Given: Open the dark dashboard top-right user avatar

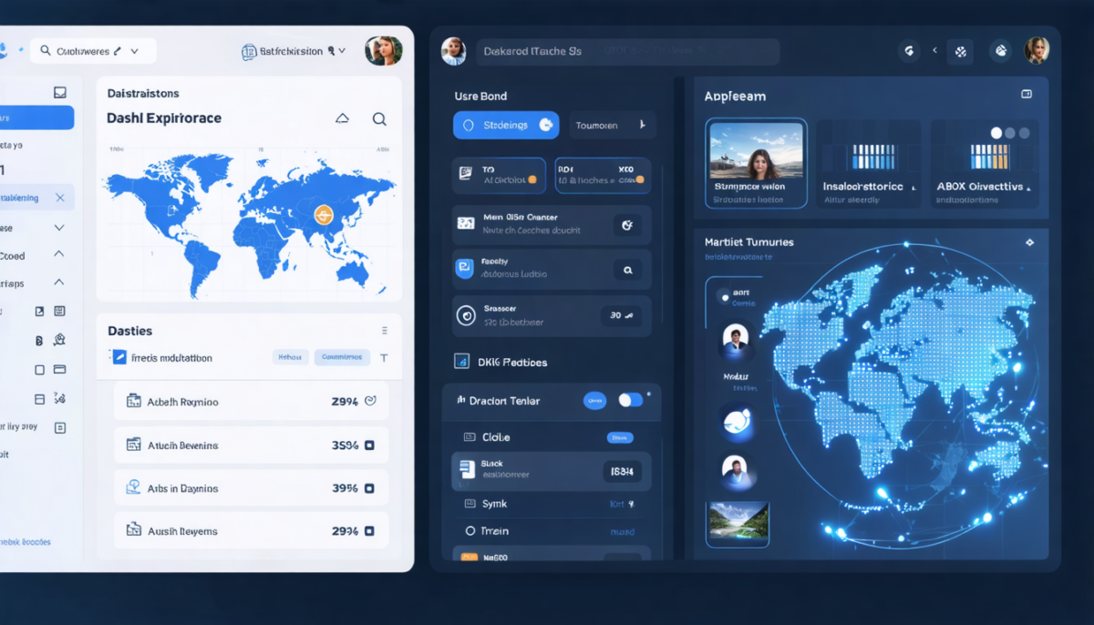Looking at the screenshot, I should point(1037,51).
